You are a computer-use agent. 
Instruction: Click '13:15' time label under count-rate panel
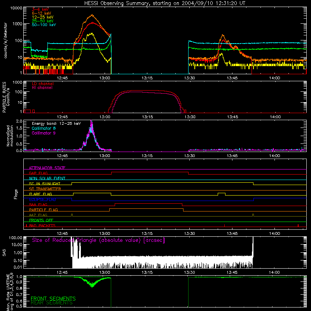pyautogui.click(x=147, y=78)
